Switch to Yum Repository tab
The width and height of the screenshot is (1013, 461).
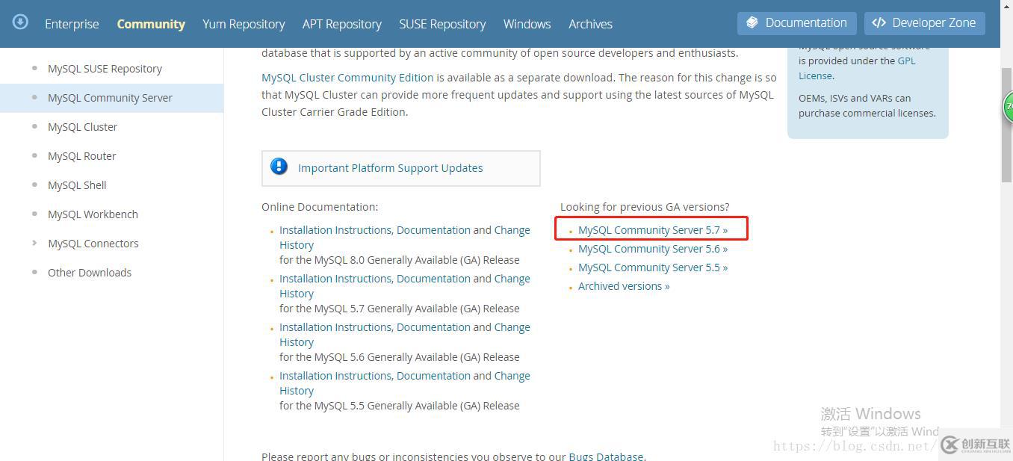pyautogui.click(x=244, y=24)
